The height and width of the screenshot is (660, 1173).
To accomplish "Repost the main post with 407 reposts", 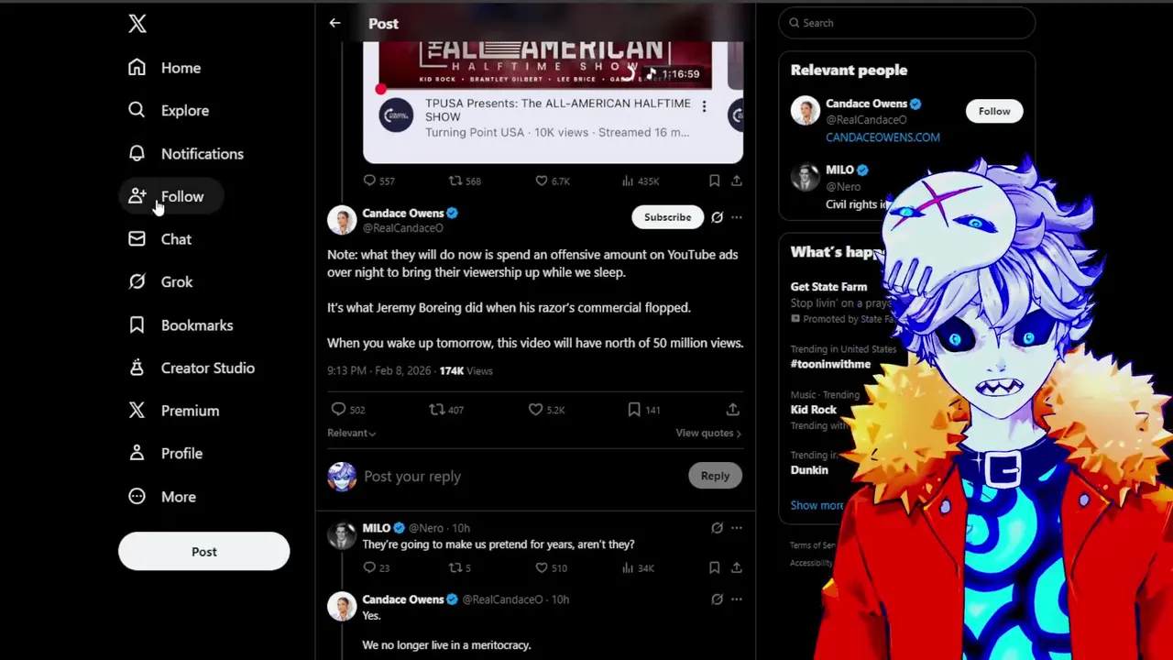I will pos(437,410).
